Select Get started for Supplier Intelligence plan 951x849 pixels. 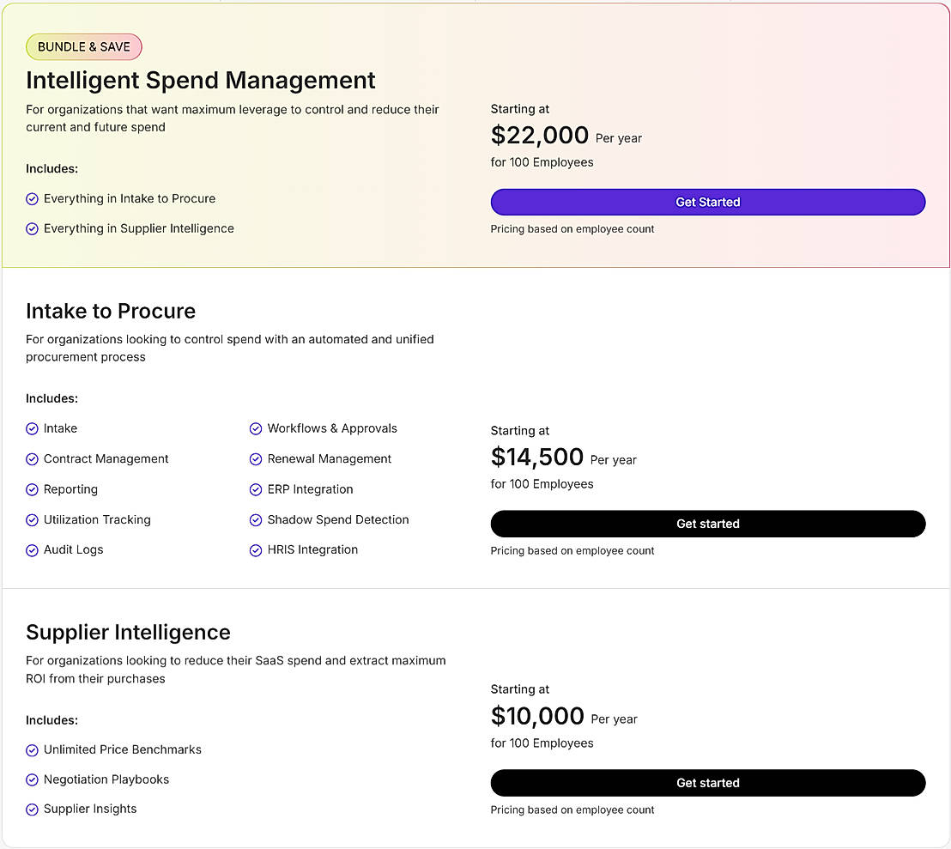pos(707,783)
